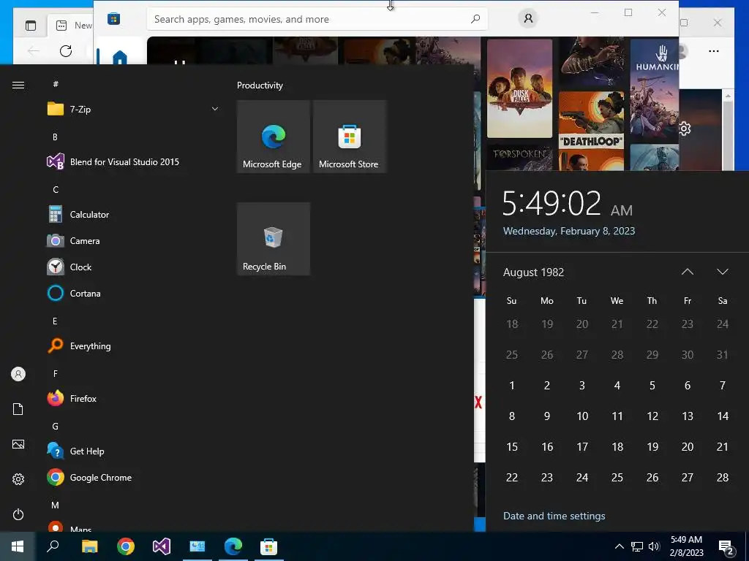Select August 28 in calendar
The height and width of the screenshot is (561, 749).
click(723, 478)
